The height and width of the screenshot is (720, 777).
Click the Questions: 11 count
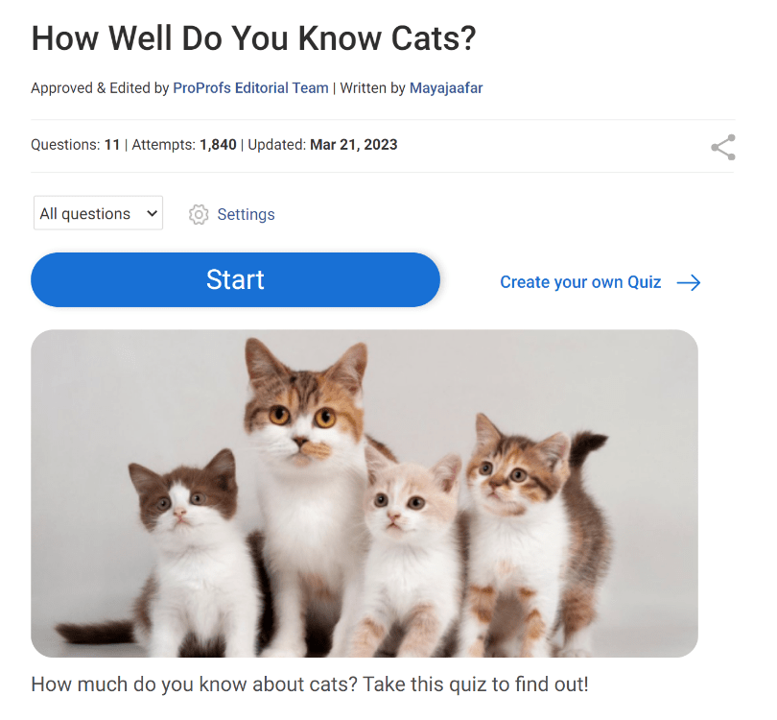[x=76, y=145]
